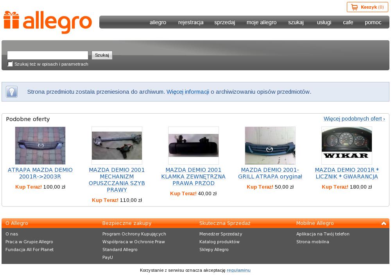Click Skuteczna Sprzedaż footer heading
391x278 pixels.
[x=225, y=223]
